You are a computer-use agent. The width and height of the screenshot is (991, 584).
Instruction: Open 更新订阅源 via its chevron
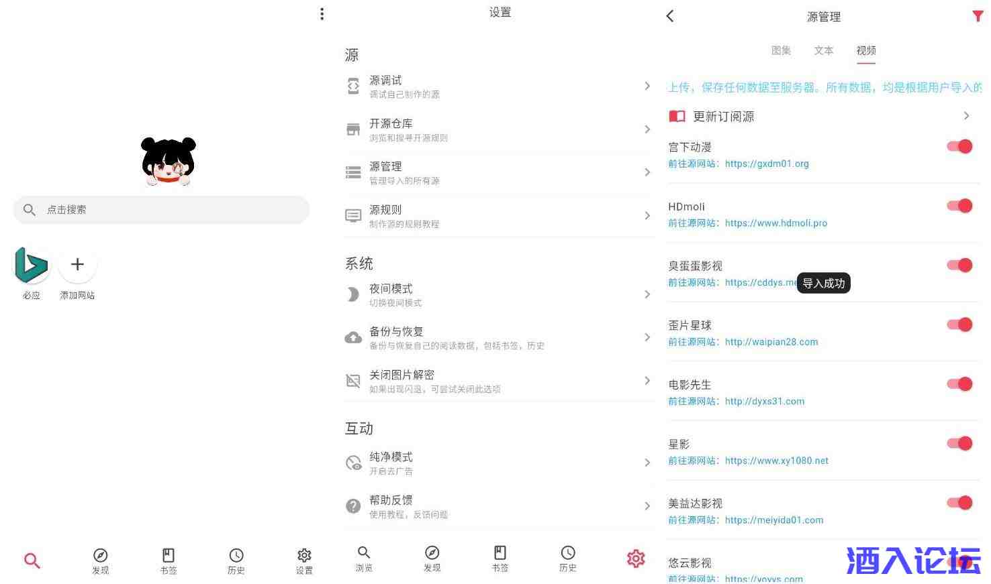pos(966,116)
